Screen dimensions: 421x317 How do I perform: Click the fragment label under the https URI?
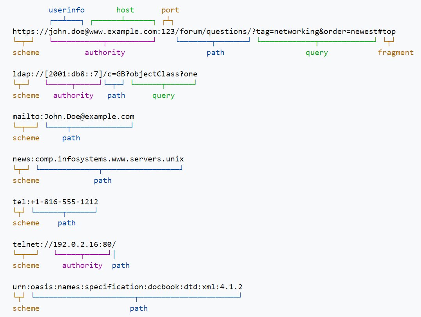[396, 53]
